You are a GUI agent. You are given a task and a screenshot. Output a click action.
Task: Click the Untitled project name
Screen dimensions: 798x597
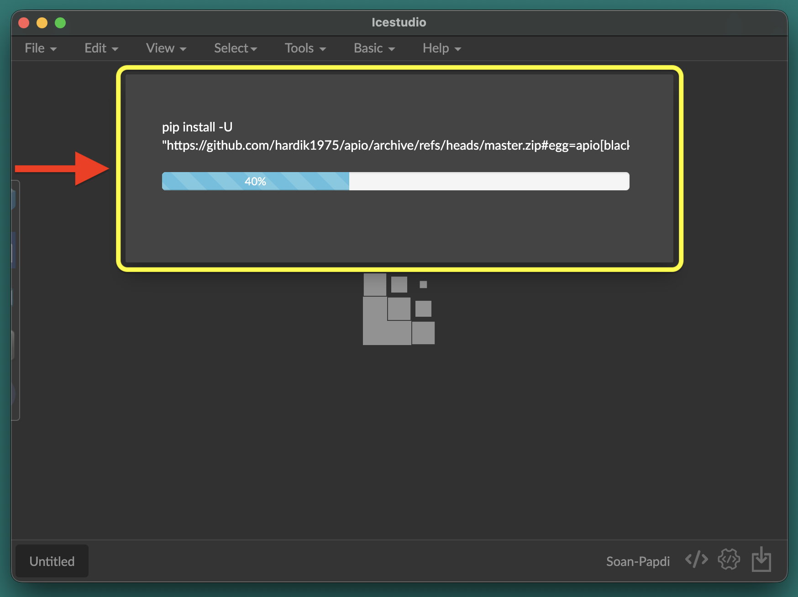coord(52,561)
